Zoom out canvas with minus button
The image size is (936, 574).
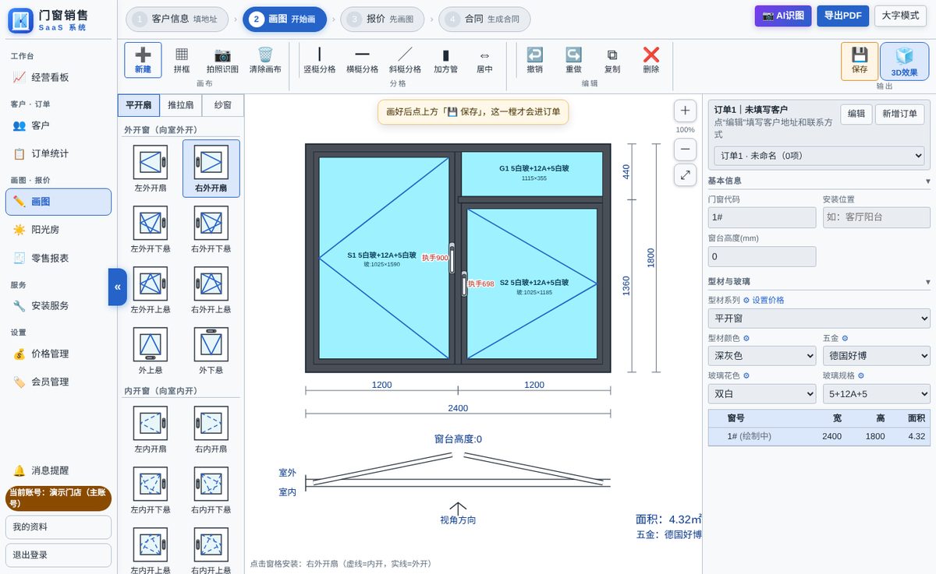click(685, 149)
